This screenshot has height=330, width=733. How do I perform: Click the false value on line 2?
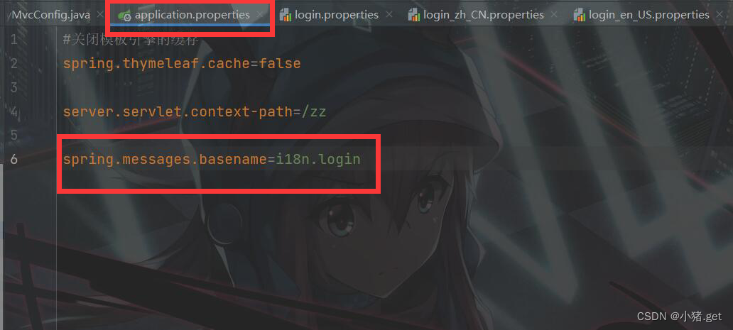point(280,63)
